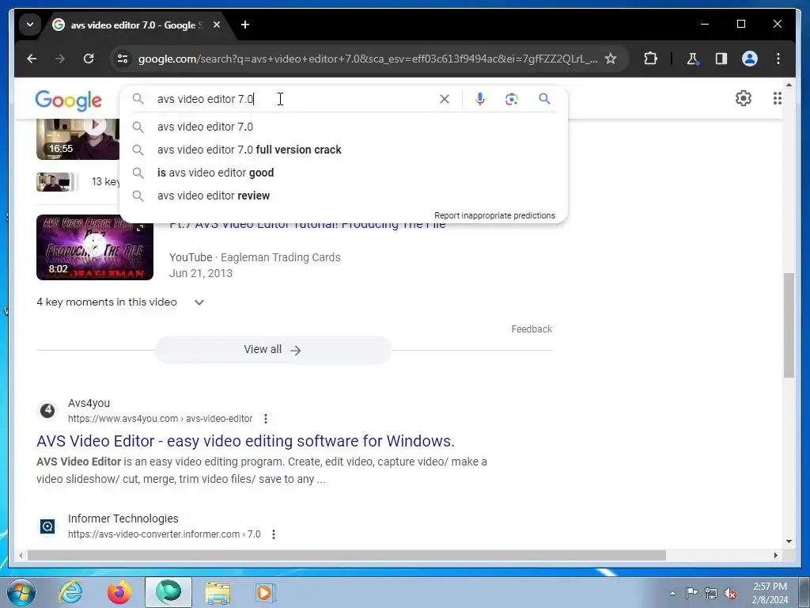Screen dimensions: 810x608
Task: Start voice search with the microphone
Action: pos(480,99)
